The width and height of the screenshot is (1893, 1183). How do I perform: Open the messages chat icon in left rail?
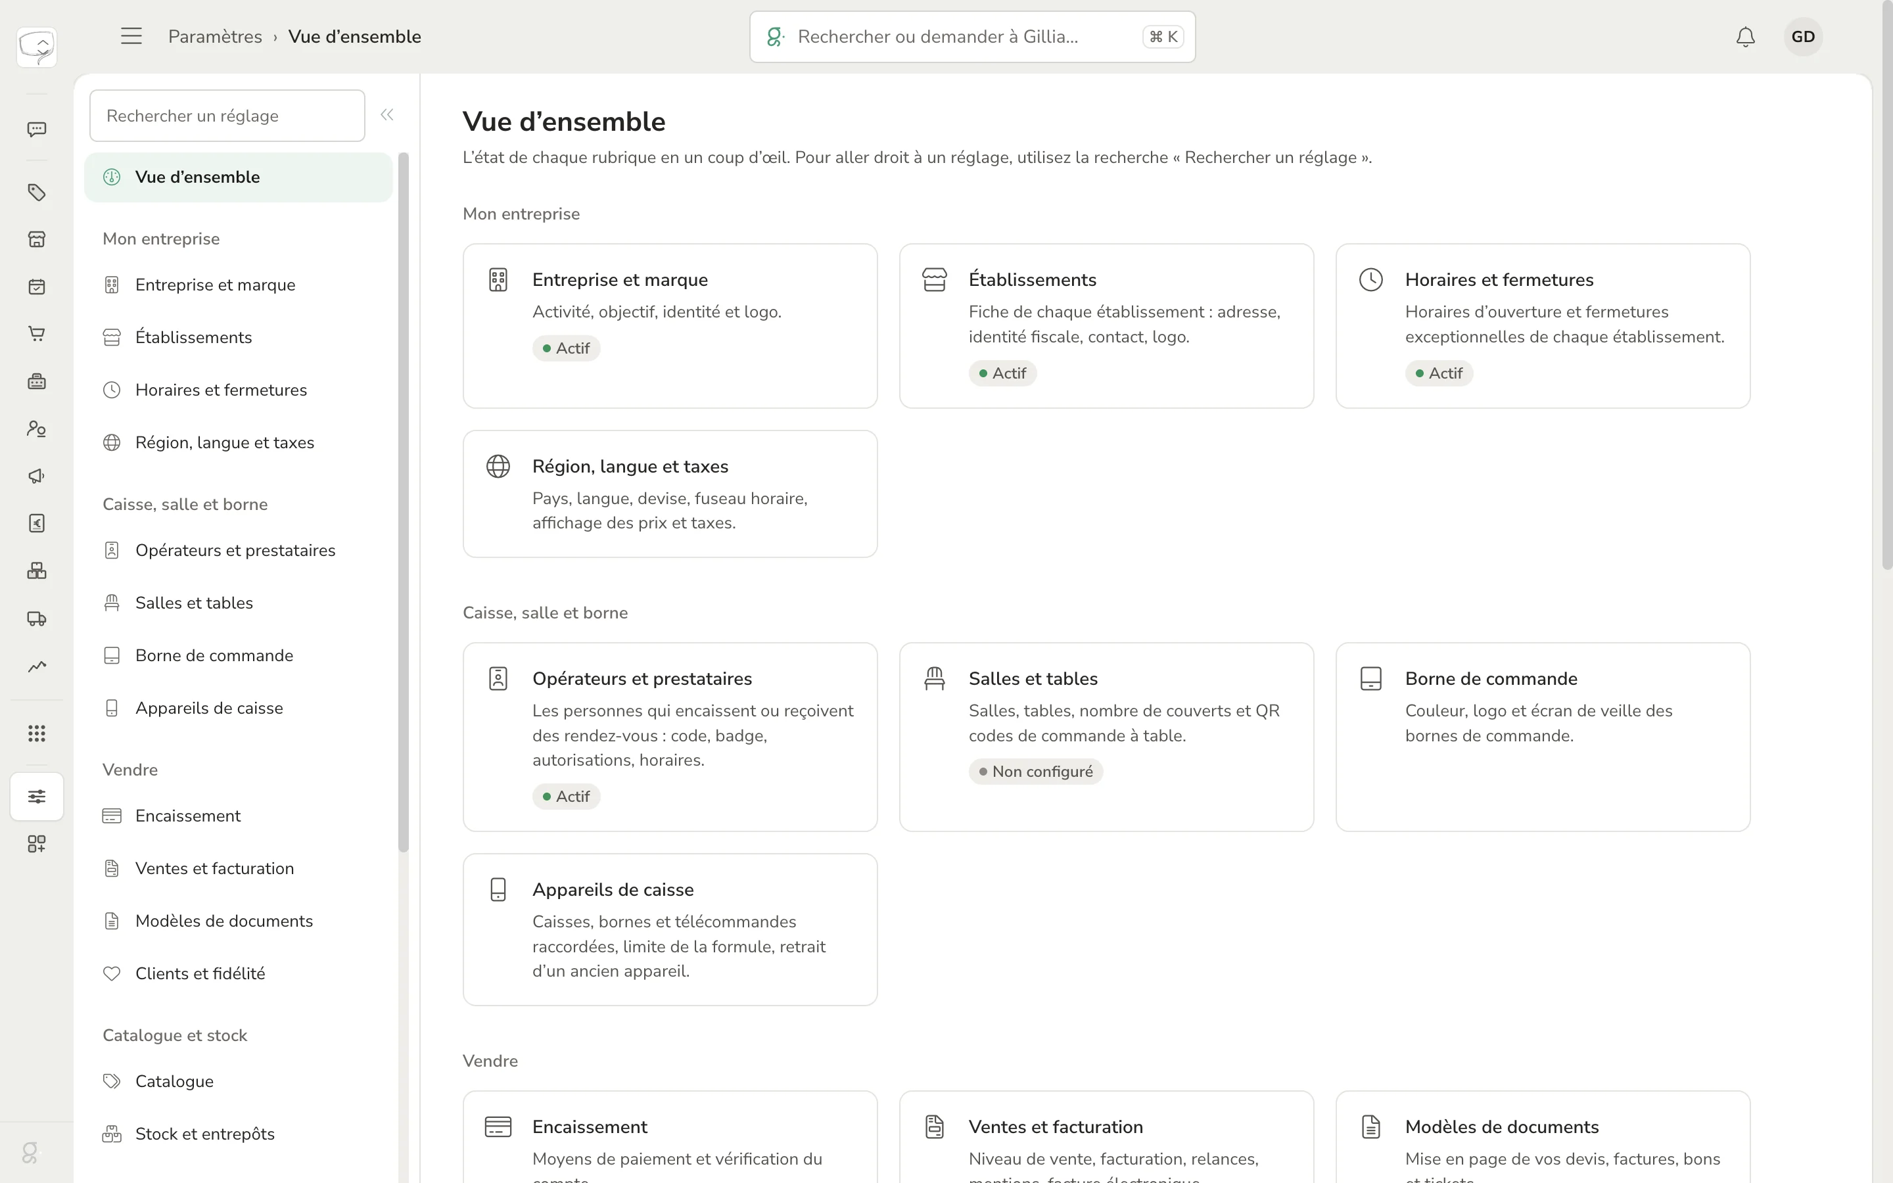[37, 129]
